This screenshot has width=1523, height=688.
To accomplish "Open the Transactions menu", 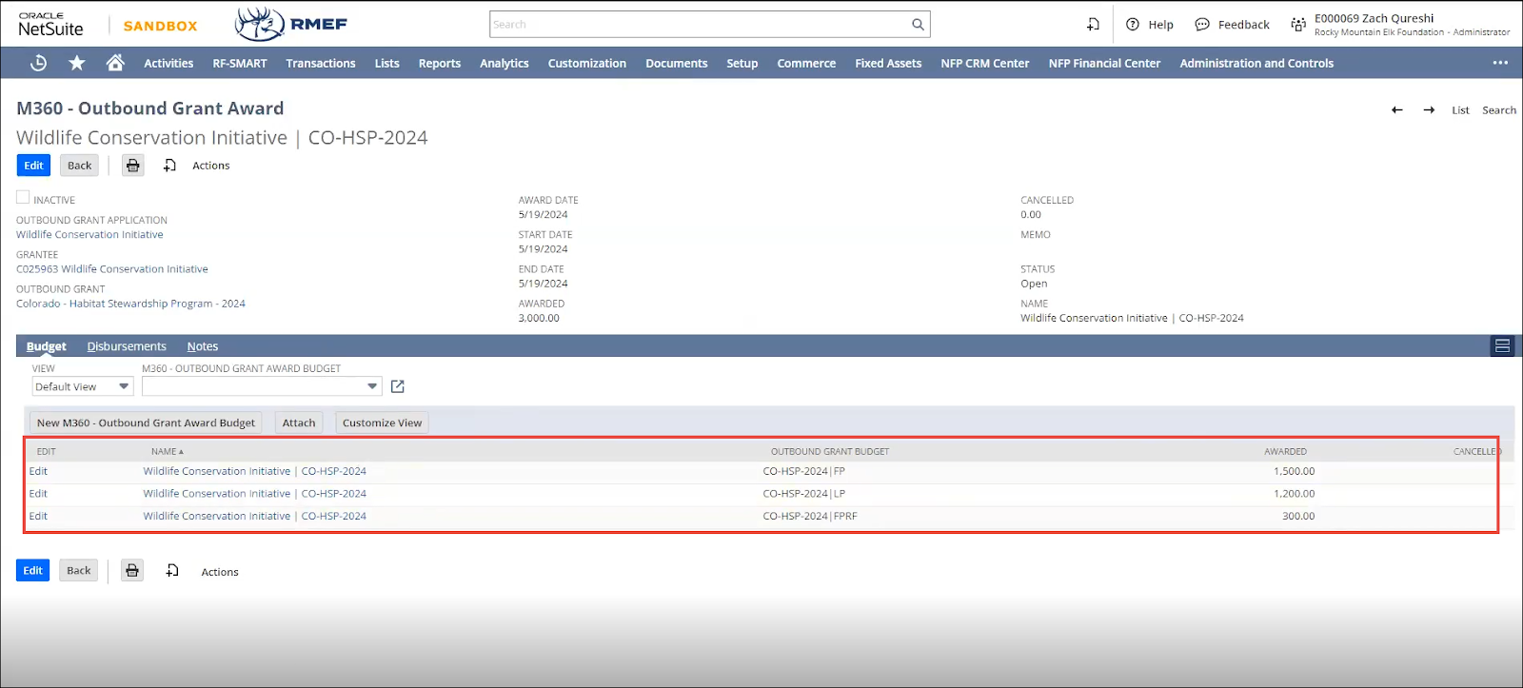I will pos(320,64).
